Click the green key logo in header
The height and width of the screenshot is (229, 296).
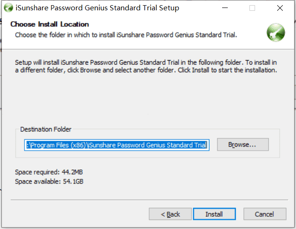[276, 32]
